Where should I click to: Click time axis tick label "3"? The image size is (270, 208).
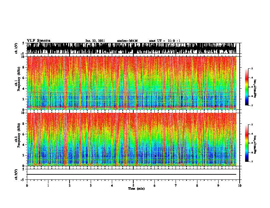tap(91, 186)
